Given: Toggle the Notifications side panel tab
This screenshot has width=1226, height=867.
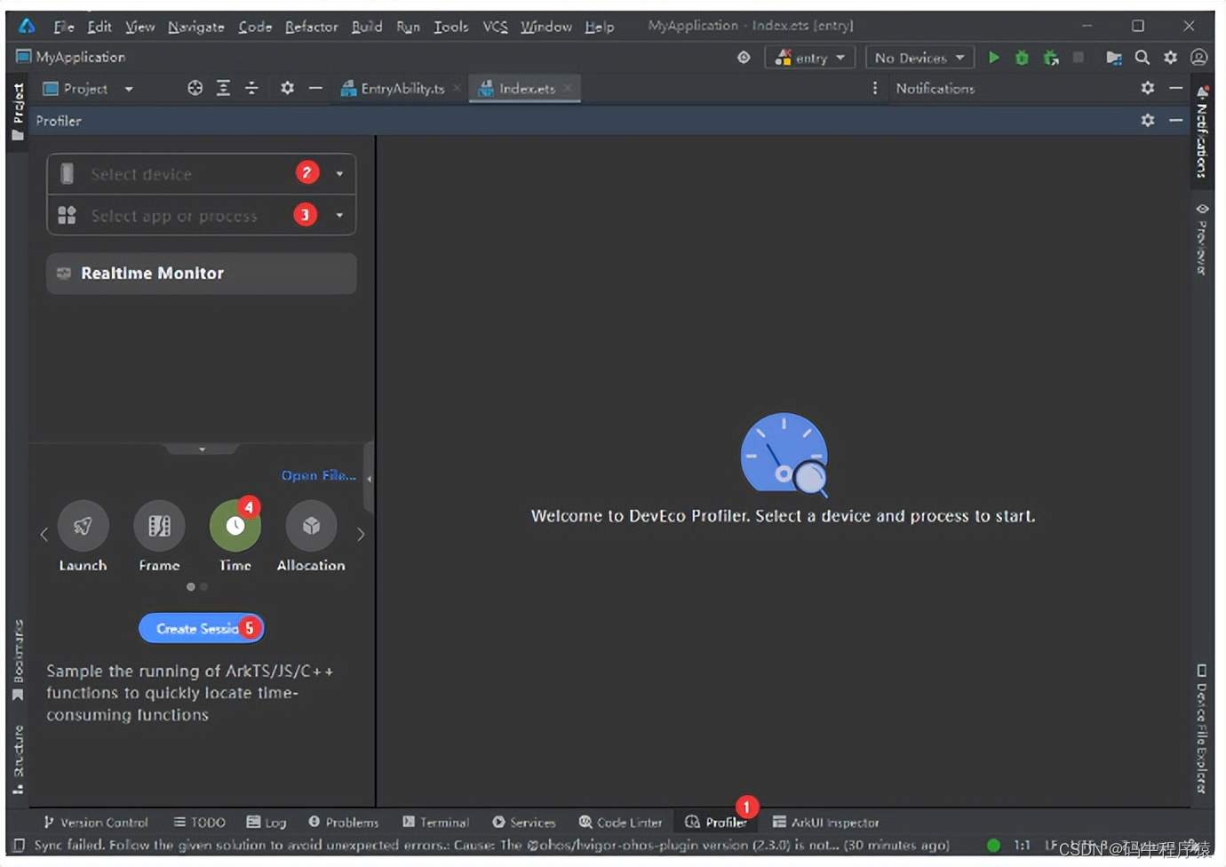Looking at the screenshot, I should point(1202,133).
